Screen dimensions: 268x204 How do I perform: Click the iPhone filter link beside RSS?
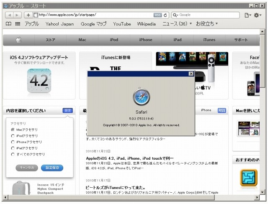click(x=206, y=110)
